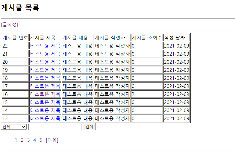
Task: Click the view count 0 in row 22
Action: point(147,46)
